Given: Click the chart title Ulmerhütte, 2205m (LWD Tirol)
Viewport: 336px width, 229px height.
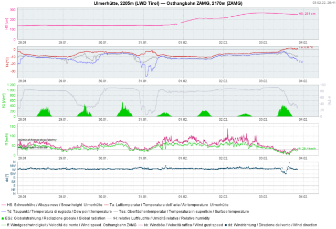Looking at the screenshot, I should (127, 4).
